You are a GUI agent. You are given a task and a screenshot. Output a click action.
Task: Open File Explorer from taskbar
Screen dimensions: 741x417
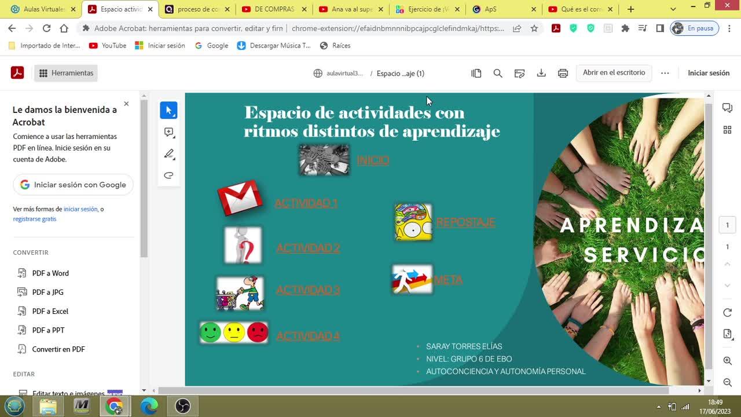[x=48, y=406]
